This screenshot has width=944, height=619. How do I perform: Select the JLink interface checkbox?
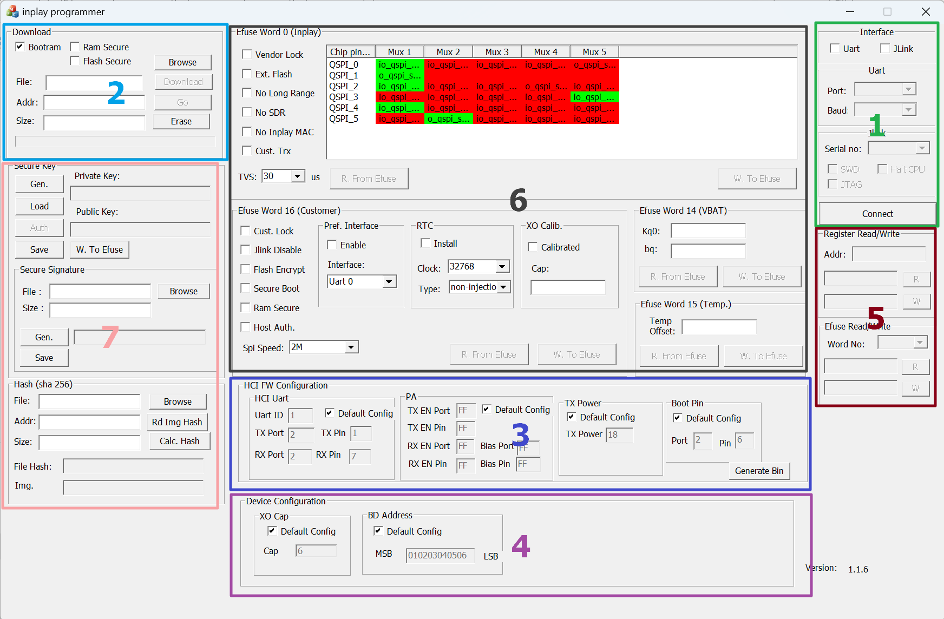point(885,49)
